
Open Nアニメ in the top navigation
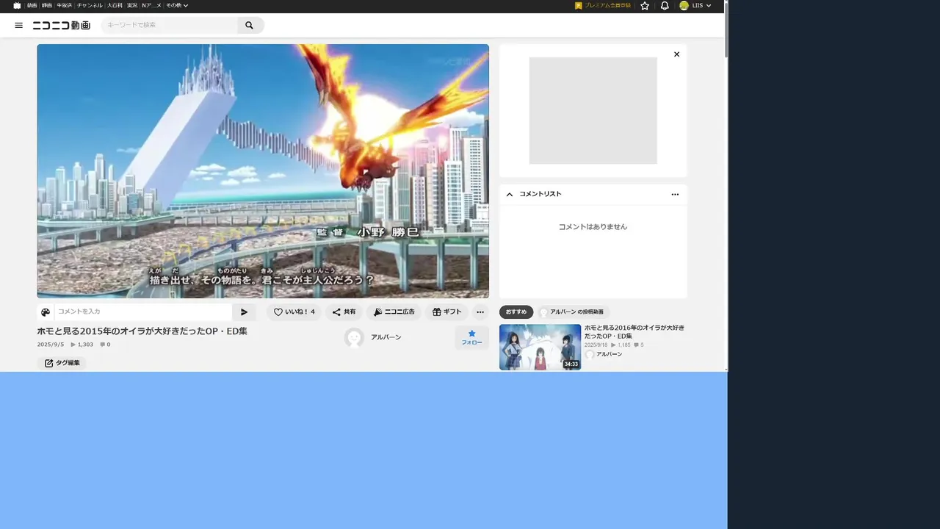pos(151,5)
